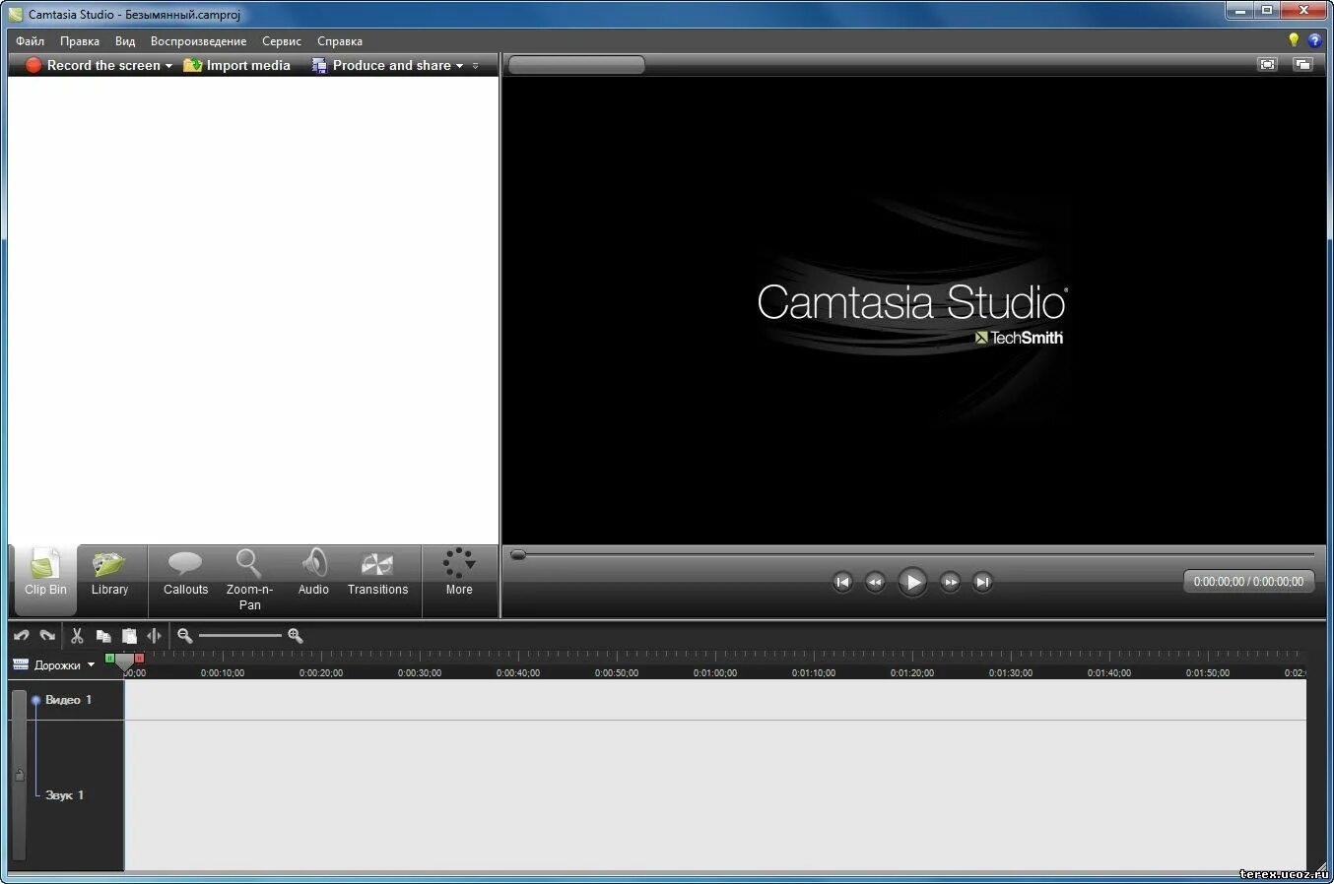The height and width of the screenshot is (884, 1334).
Task: Copy selection using the timeline copy icon
Action: pos(102,636)
